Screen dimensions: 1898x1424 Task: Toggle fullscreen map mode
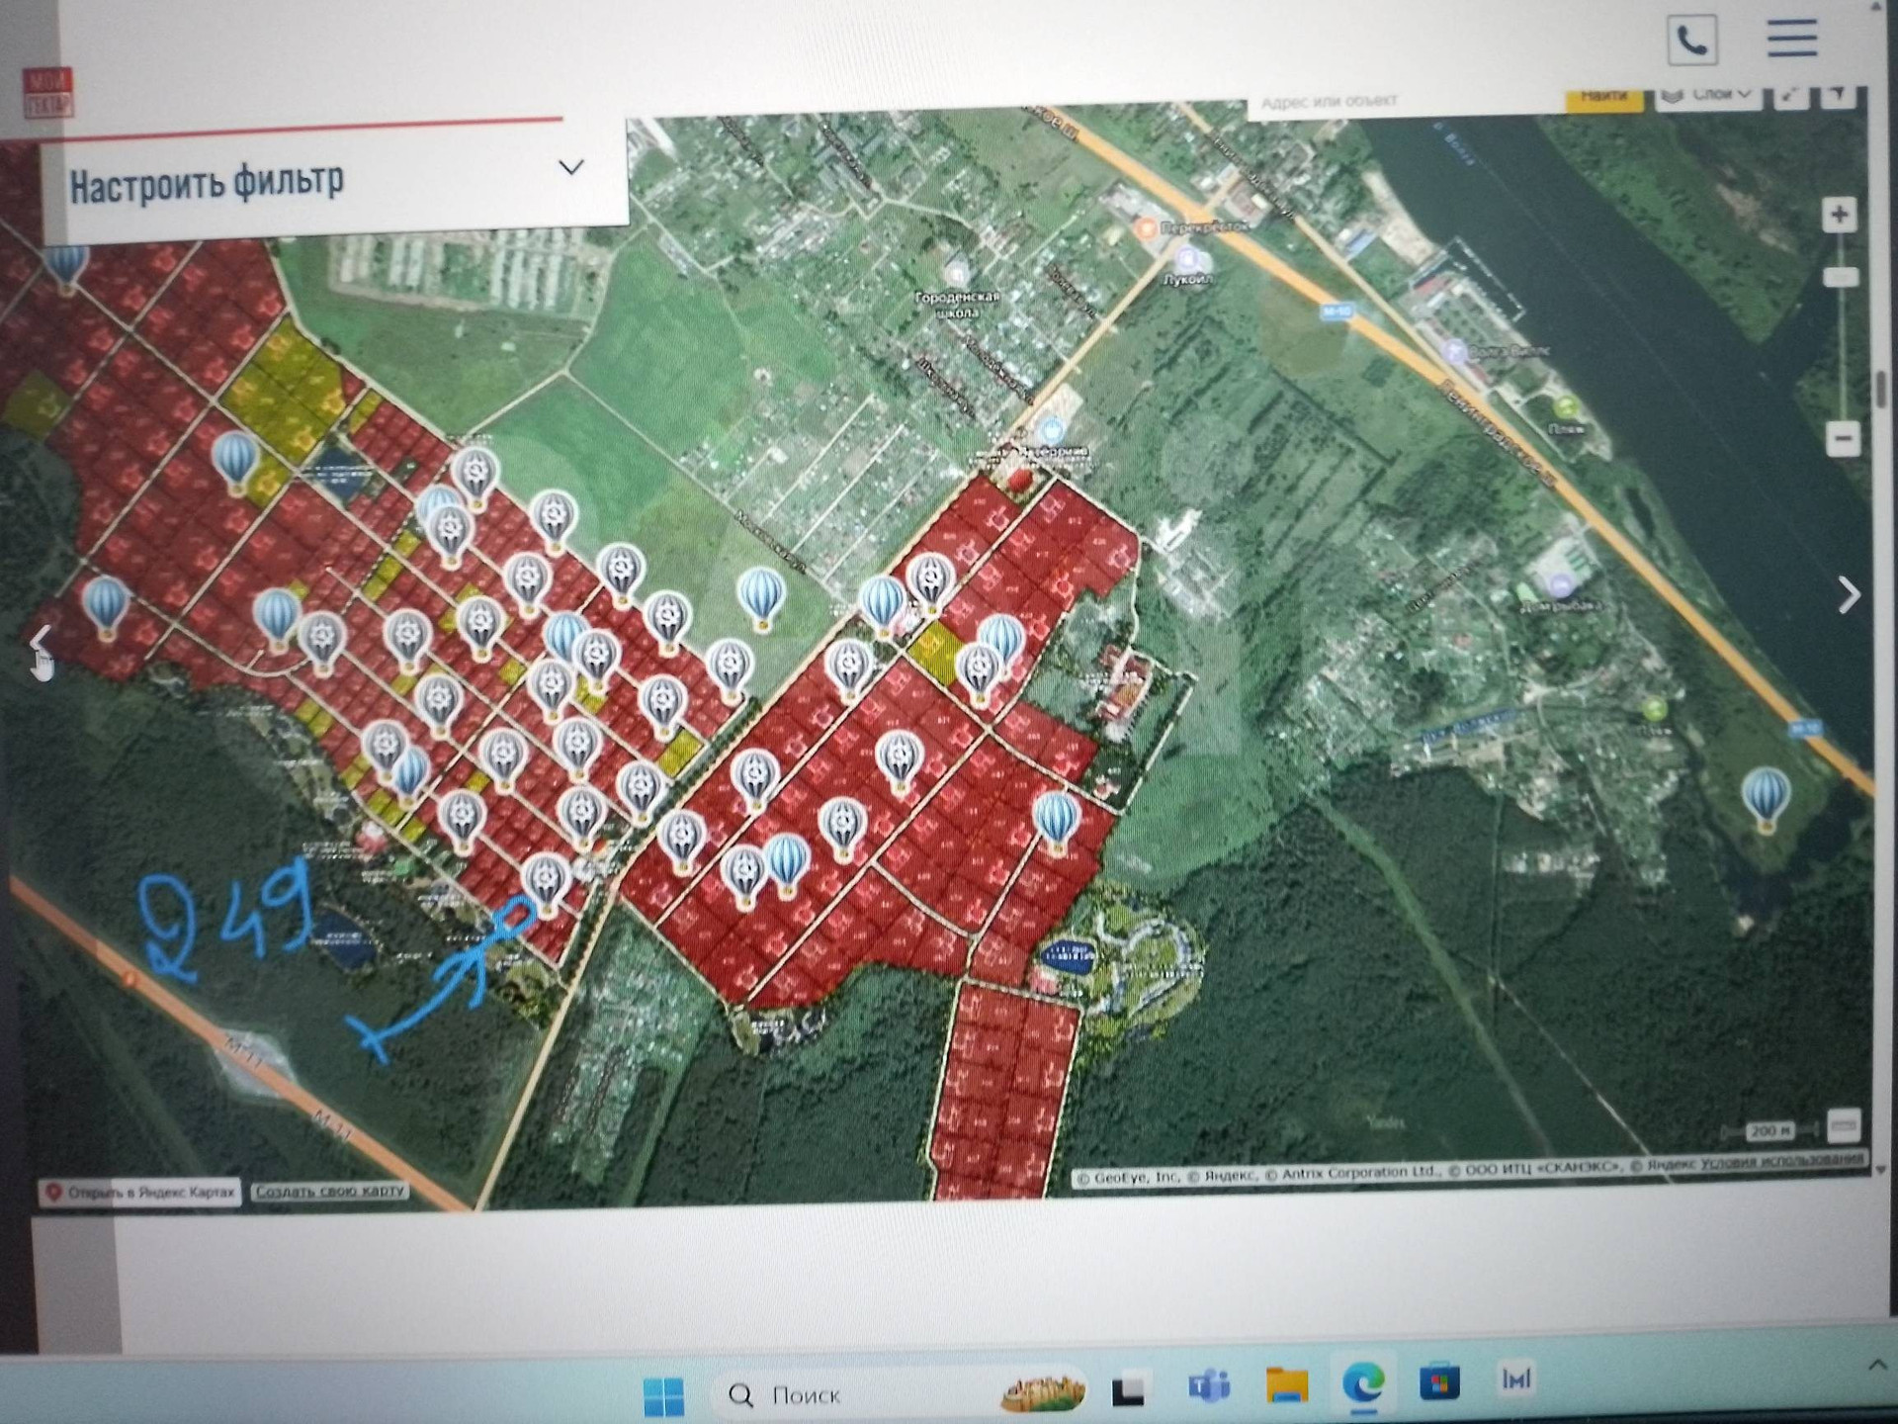coord(1790,96)
